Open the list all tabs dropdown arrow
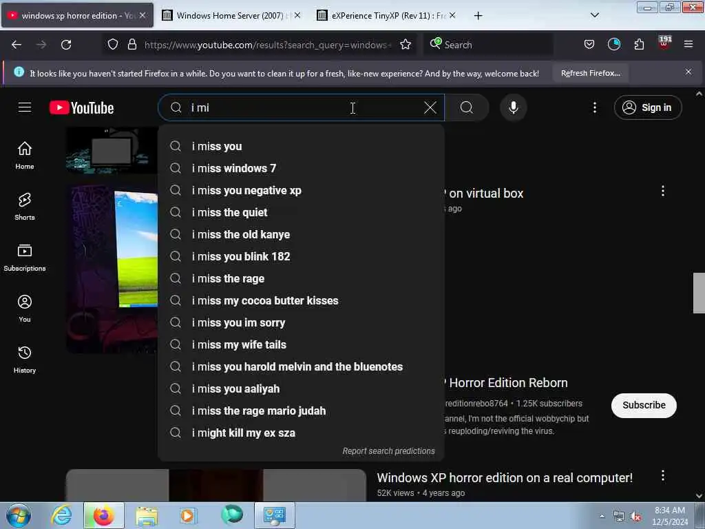Screen dimensions: 705x529 (x=594, y=15)
